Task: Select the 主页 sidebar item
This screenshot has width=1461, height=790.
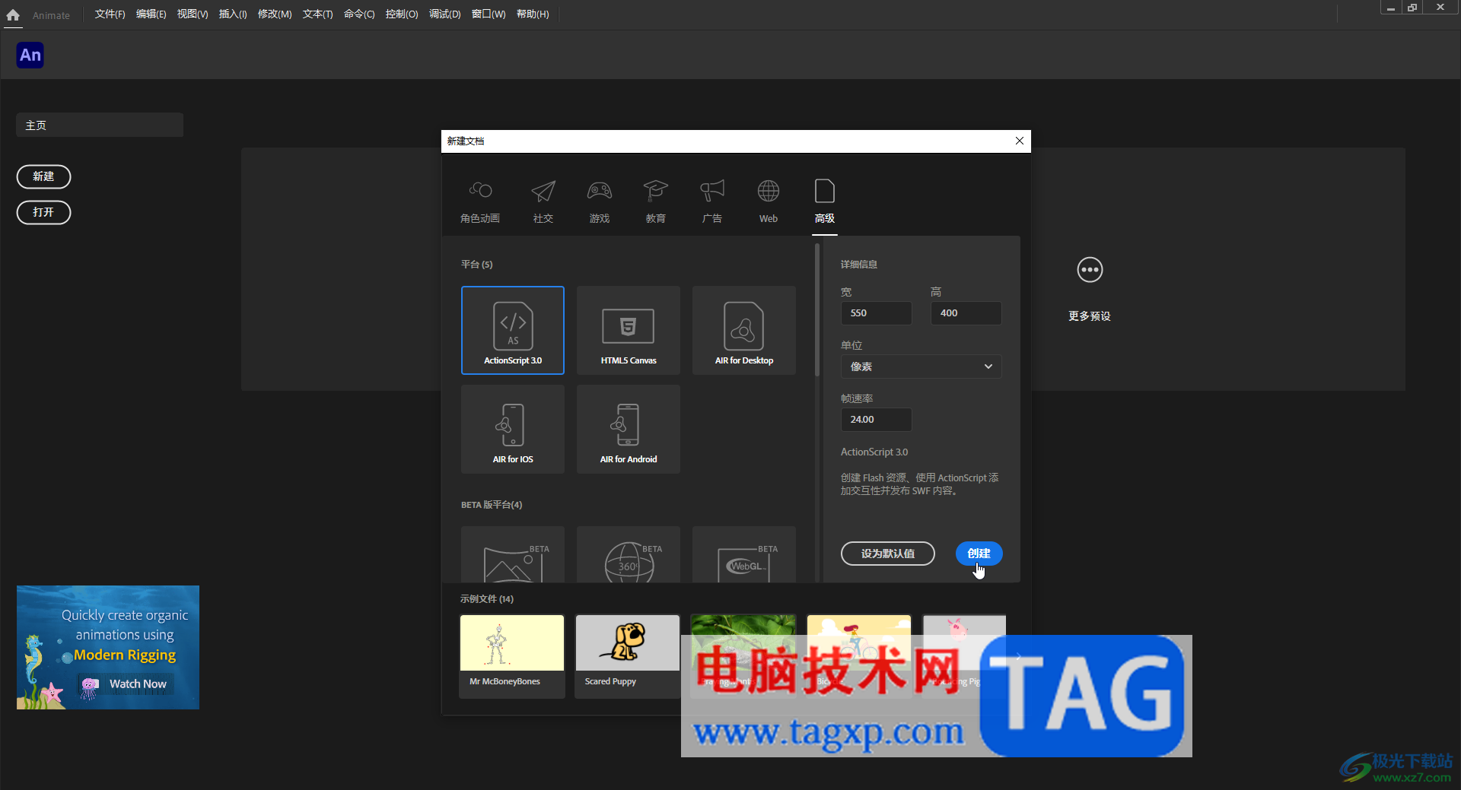Action: [x=100, y=125]
